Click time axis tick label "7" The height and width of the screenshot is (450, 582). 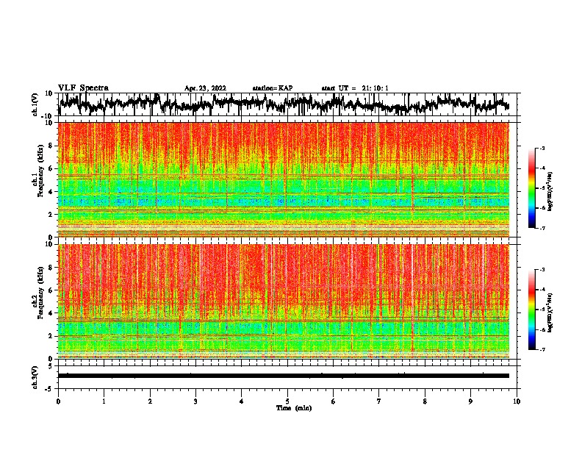click(379, 401)
